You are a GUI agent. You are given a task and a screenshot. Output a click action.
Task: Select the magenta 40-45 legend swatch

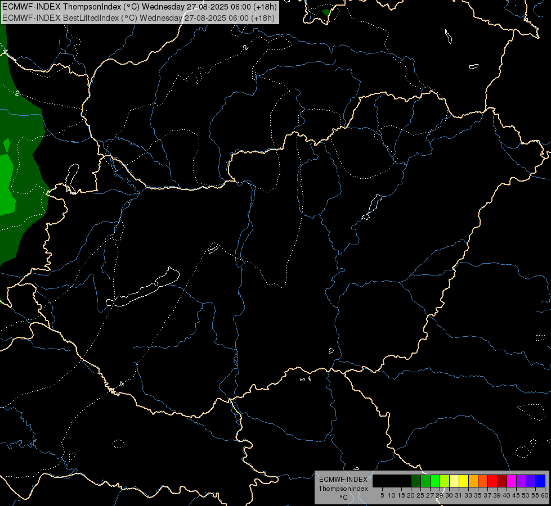(x=512, y=481)
